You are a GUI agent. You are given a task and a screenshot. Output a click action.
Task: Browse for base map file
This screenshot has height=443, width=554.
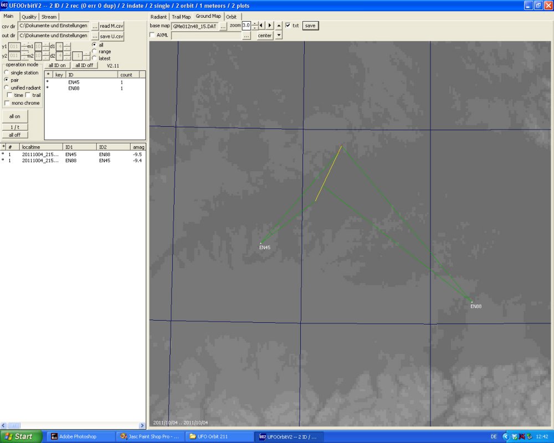(223, 26)
